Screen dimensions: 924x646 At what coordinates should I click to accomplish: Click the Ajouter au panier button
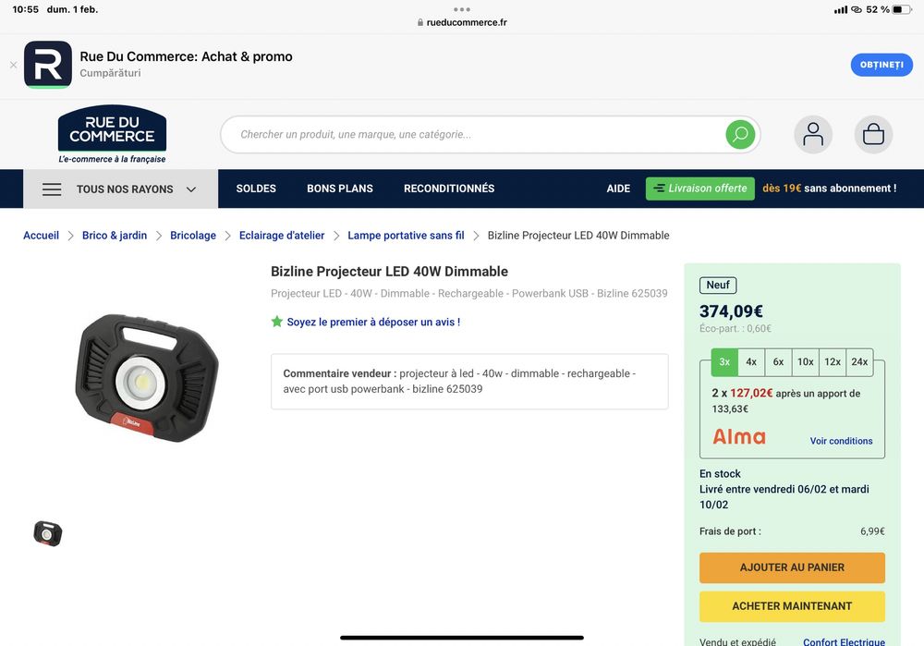click(792, 567)
